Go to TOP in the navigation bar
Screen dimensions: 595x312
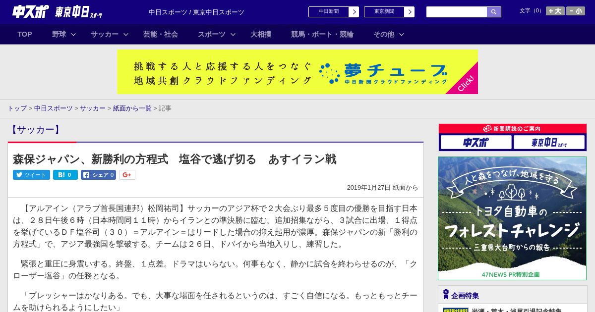(x=25, y=34)
